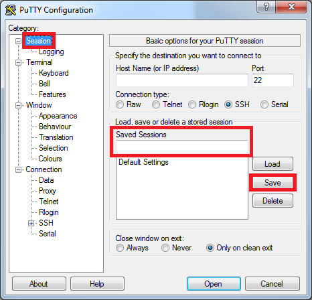Click the Load button

pyautogui.click(x=272, y=164)
